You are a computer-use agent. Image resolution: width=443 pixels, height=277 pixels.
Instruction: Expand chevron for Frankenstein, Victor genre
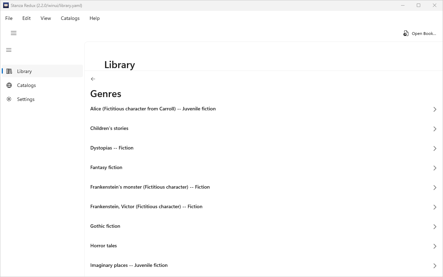pyautogui.click(x=435, y=207)
